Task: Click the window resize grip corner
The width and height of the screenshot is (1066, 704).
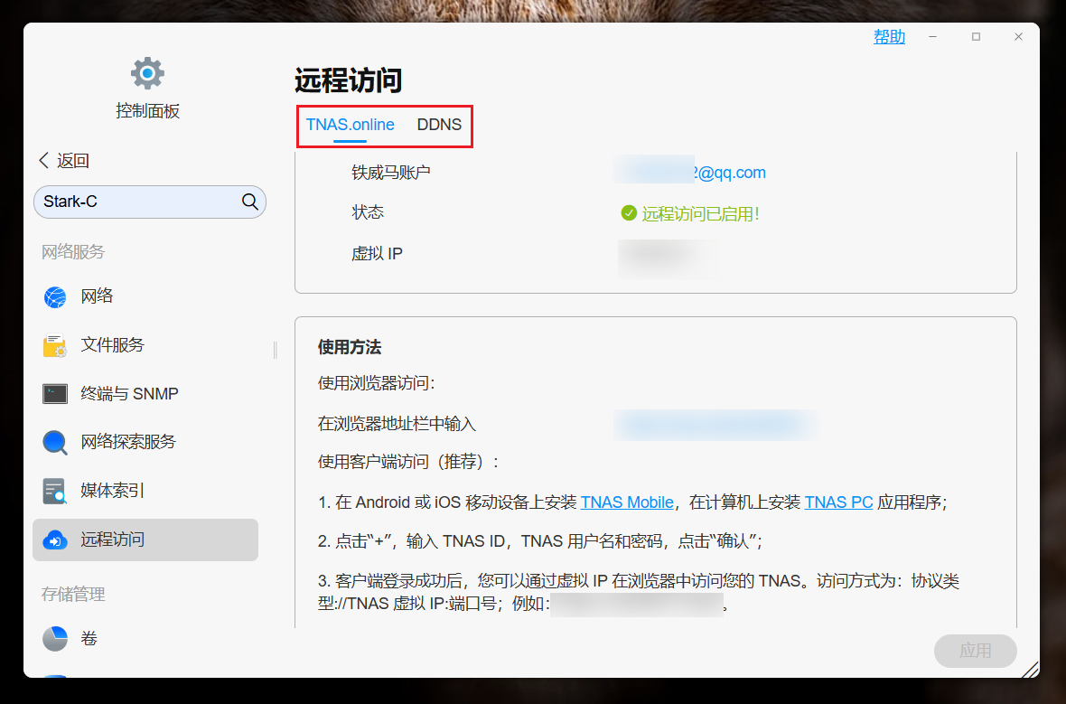Action: [x=1031, y=670]
